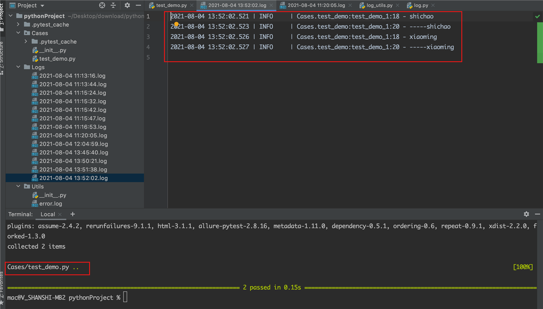
Task: Open 2021-08-04 11:20:05.log in project tree
Action: pyautogui.click(x=73, y=135)
